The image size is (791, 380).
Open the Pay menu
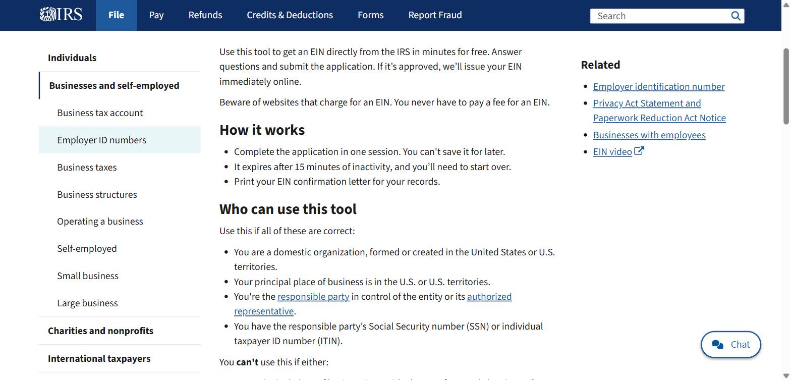[x=156, y=15]
